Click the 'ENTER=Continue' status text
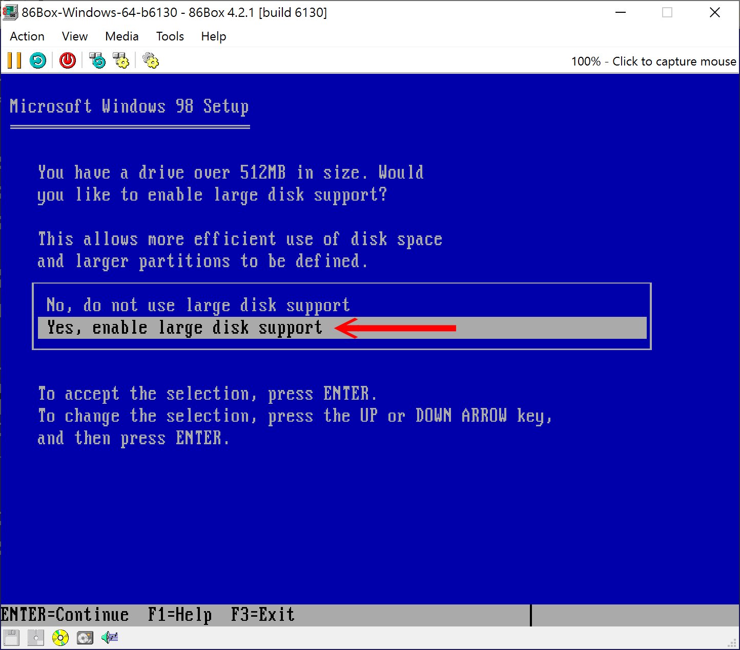Viewport: 740px width, 650px height. [x=65, y=615]
